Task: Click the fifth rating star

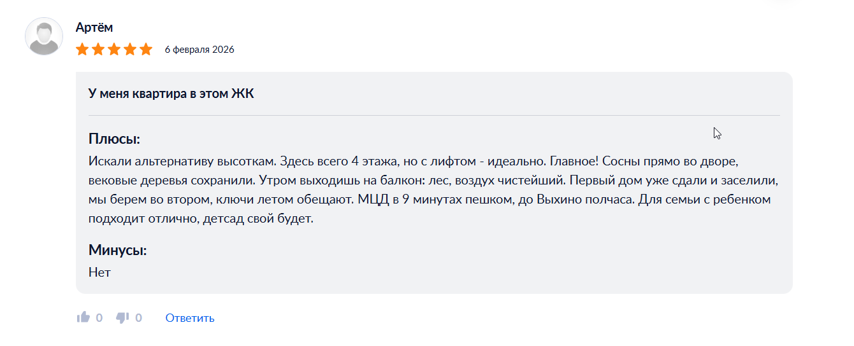Action: [x=146, y=50]
